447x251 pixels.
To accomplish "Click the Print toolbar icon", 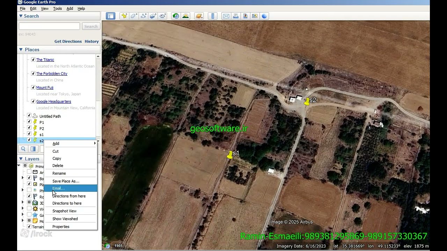I will pyautogui.click(x=236, y=16).
